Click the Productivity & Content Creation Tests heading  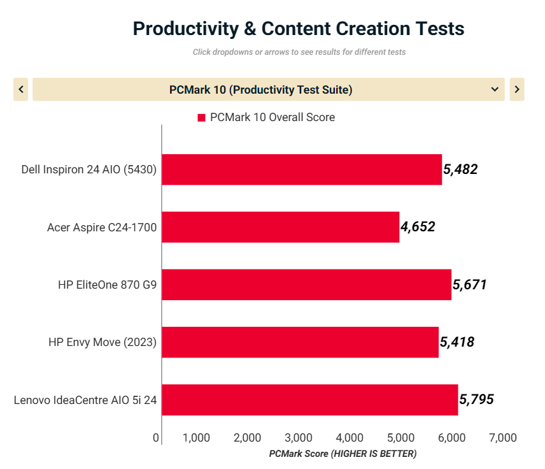coord(298,29)
